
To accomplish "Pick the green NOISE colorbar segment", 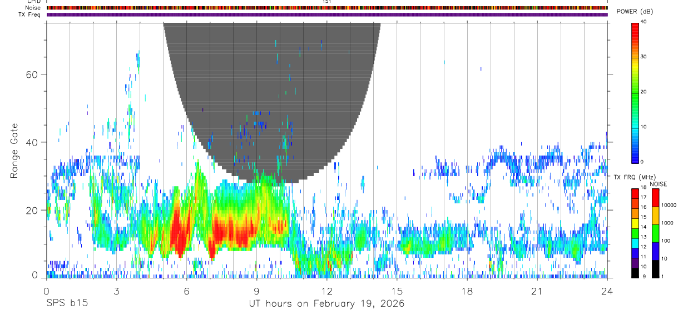I will [656, 233].
